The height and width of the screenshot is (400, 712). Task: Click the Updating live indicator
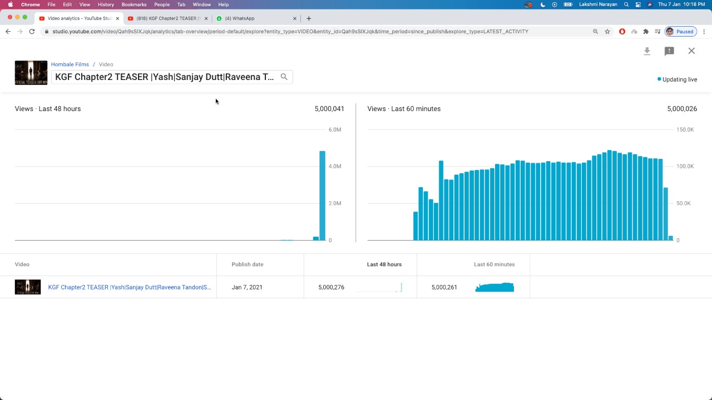click(677, 79)
